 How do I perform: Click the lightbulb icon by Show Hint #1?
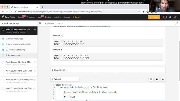53,70
